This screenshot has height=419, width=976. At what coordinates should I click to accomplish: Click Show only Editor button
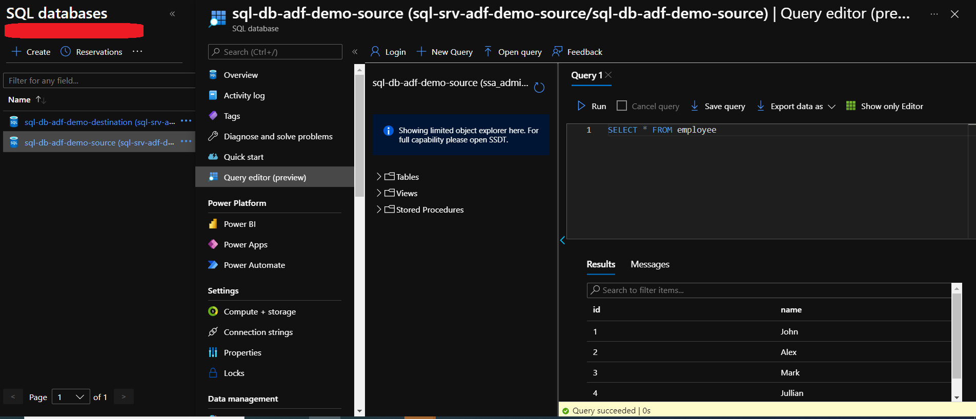(884, 106)
